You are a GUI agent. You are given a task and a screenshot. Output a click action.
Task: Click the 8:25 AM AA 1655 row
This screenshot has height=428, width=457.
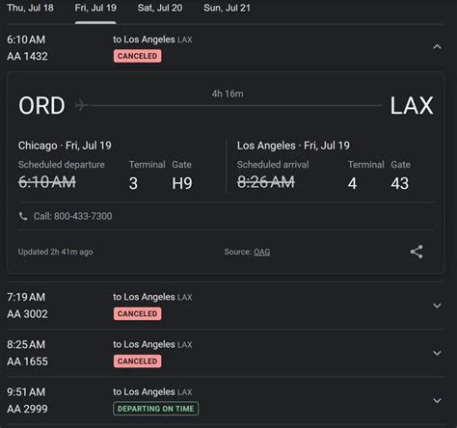pos(226,353)
